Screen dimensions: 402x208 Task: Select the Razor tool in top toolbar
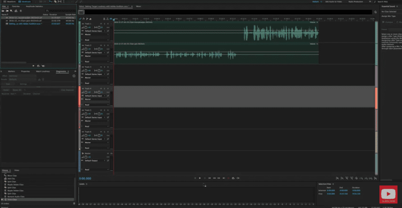click(x=55, y=1)
